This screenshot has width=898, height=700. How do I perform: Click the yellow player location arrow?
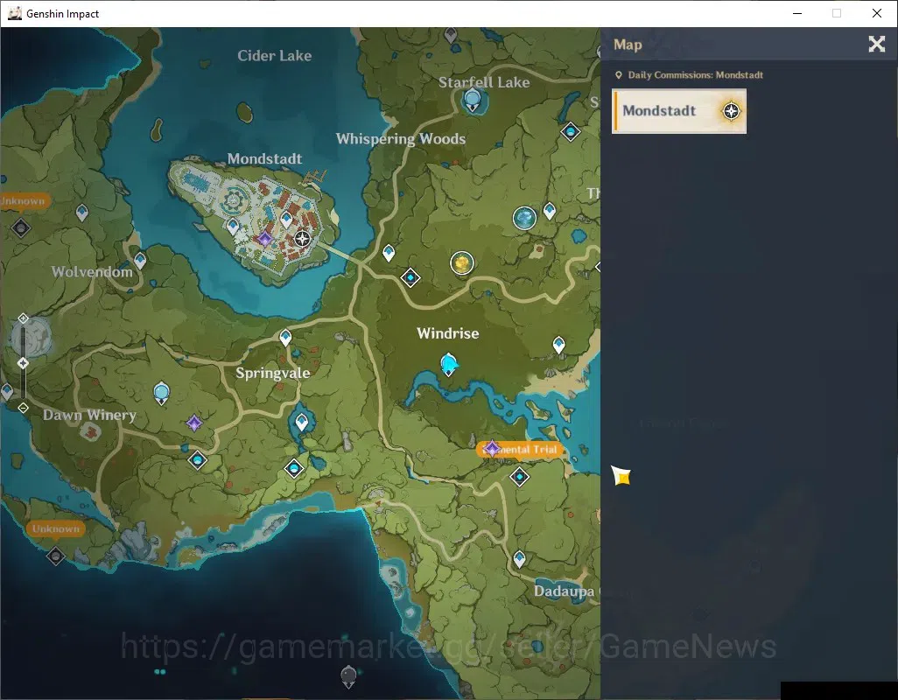621,476
